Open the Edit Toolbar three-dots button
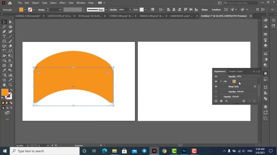This screenshot has height=155, width=277. coord(7,119)
